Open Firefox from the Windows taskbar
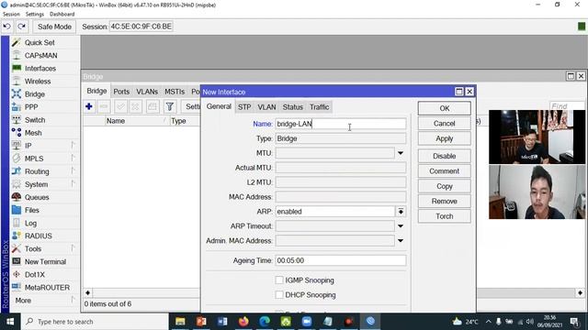 point(243,322)
